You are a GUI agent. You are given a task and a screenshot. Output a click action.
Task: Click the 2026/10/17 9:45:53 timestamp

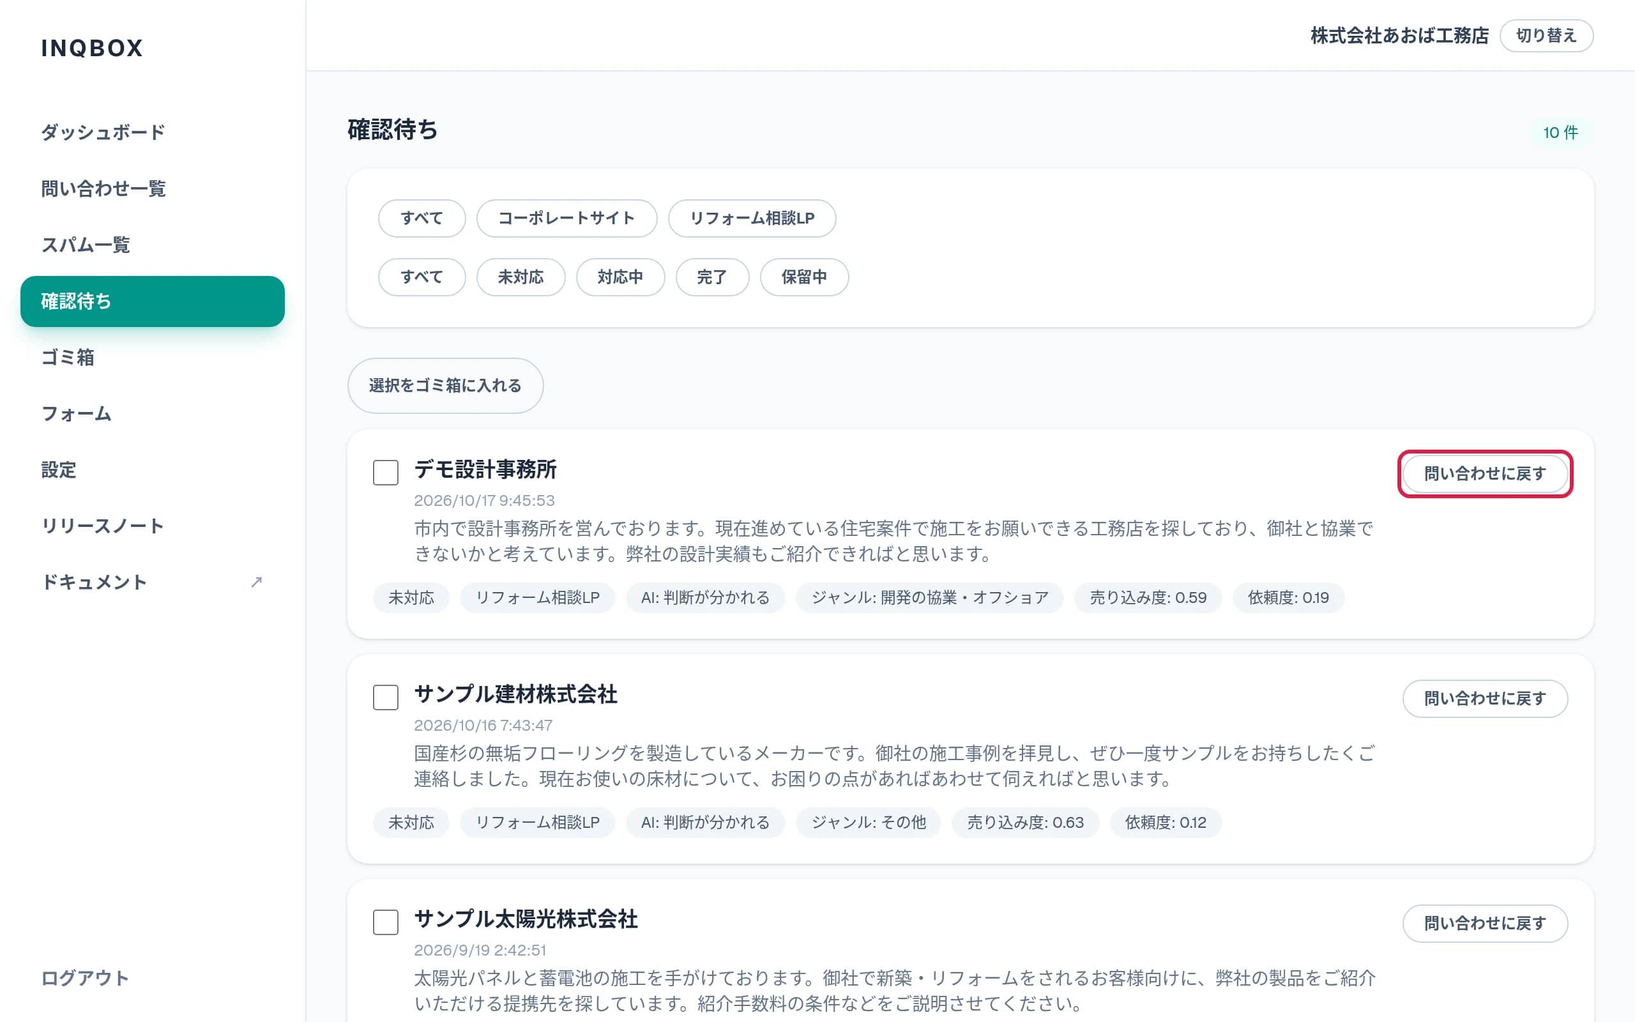tap(484, 500)
